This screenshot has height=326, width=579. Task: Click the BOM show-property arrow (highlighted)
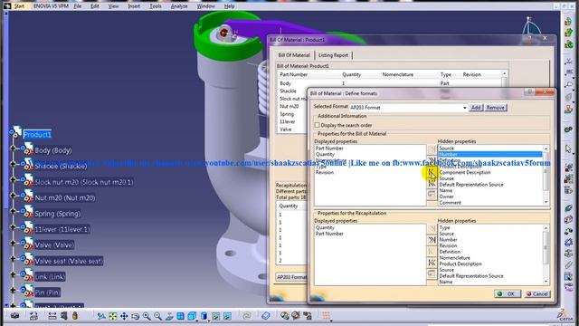tap(432, 172)
